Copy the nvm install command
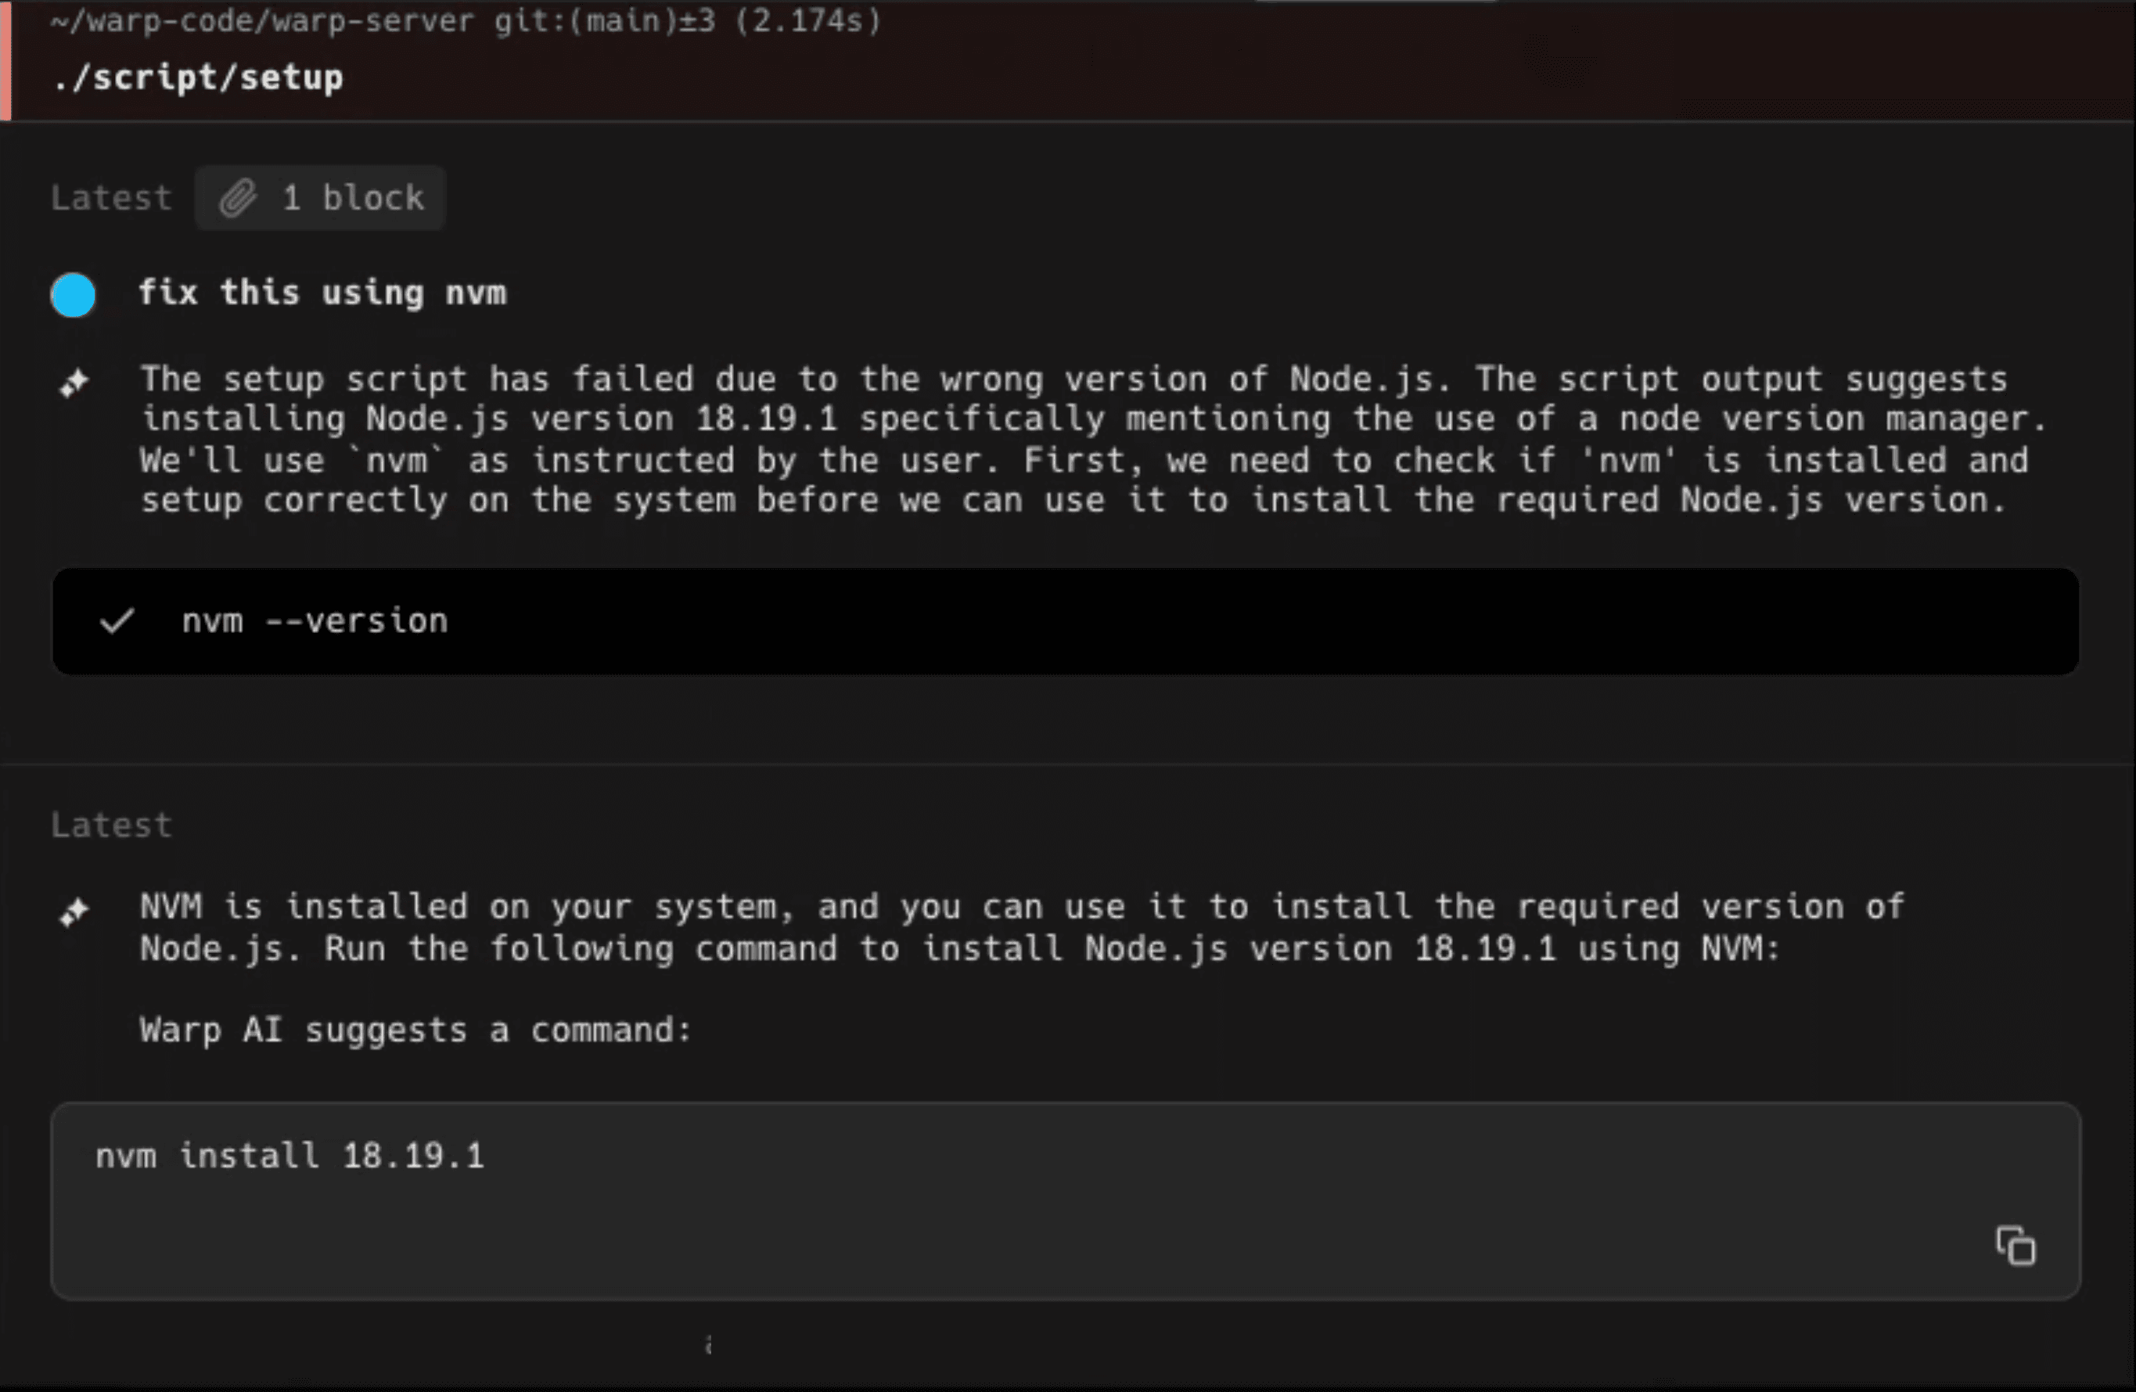Viewport: 2136px width, 1392px height. coord(2015,1246)
